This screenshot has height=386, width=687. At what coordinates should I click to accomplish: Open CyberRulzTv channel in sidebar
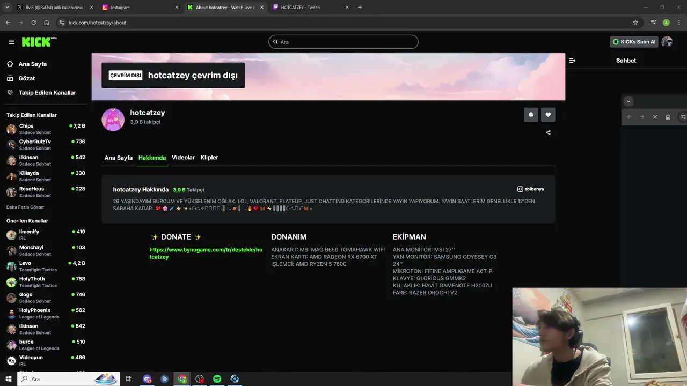pos(46,145)
